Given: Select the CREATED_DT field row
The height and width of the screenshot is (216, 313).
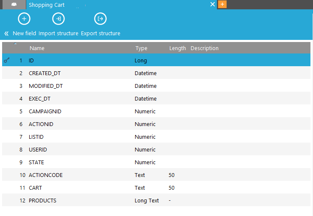Looking at the screenshot, I should pyautogui.click(x=44, y=73).
